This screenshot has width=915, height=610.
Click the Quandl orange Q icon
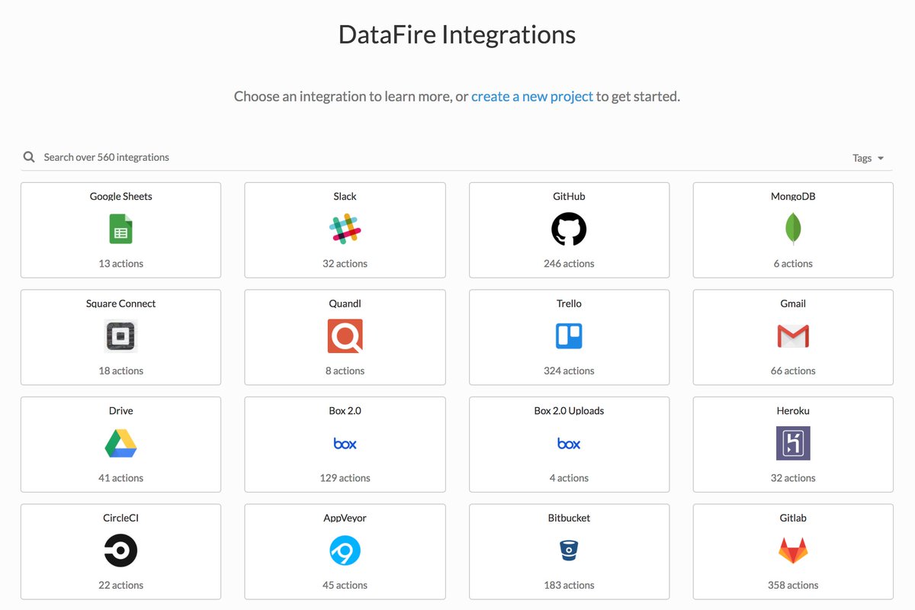(x=345, y=336)
